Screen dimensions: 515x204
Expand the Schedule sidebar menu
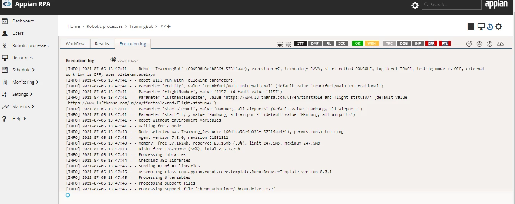[23, 70]
